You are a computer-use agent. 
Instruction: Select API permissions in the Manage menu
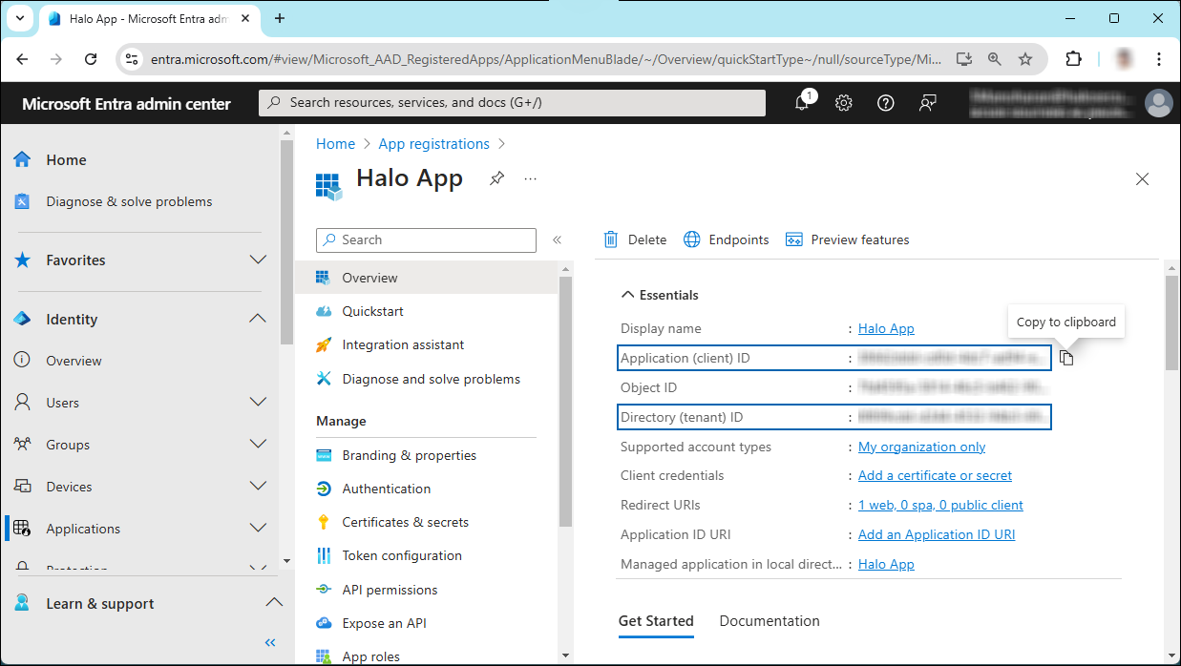(x=390, y=590)
